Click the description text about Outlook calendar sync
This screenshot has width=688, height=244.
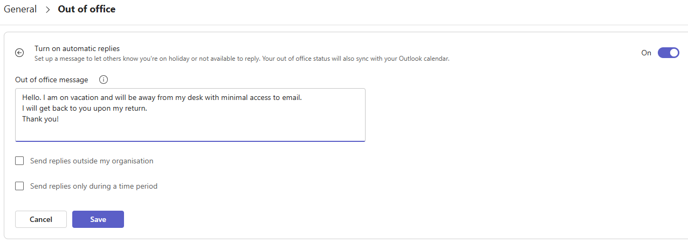click(x=242, y=58)
